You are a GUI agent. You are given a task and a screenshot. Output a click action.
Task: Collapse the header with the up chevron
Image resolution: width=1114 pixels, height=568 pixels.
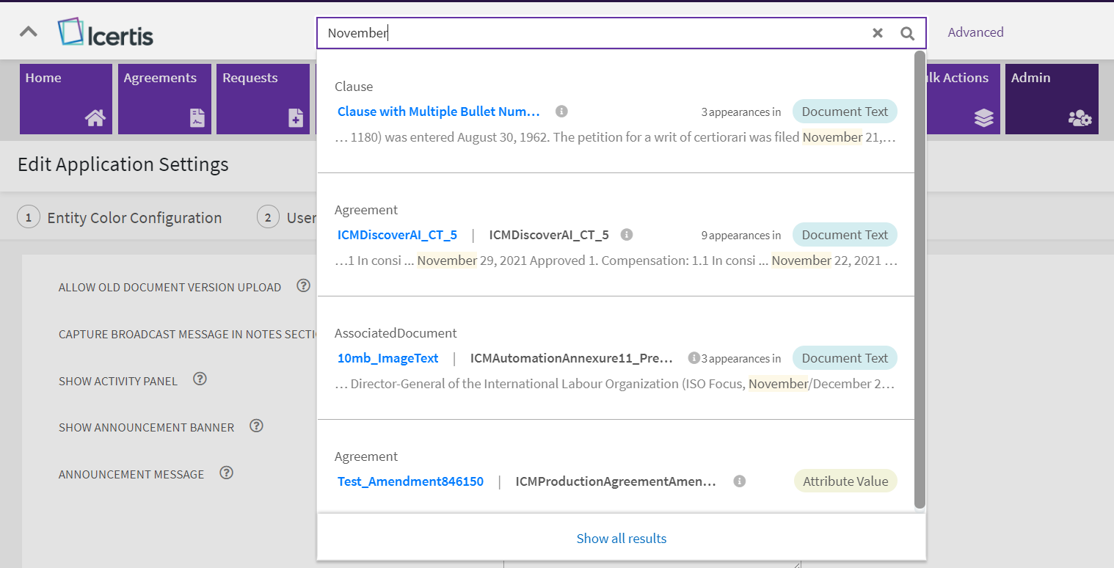click(x=28, y=32)
